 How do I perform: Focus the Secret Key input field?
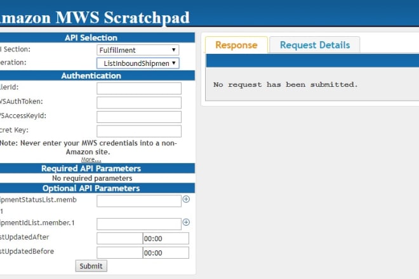pyautogui.click(x=139, y=131)
